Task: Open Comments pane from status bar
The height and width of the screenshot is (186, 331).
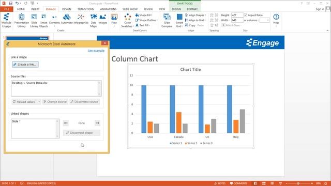Action: click(x=238, y=183)
